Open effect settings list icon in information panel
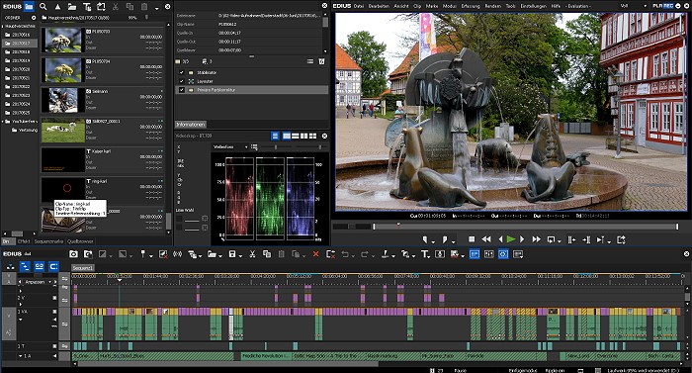 tap(310, 61)
